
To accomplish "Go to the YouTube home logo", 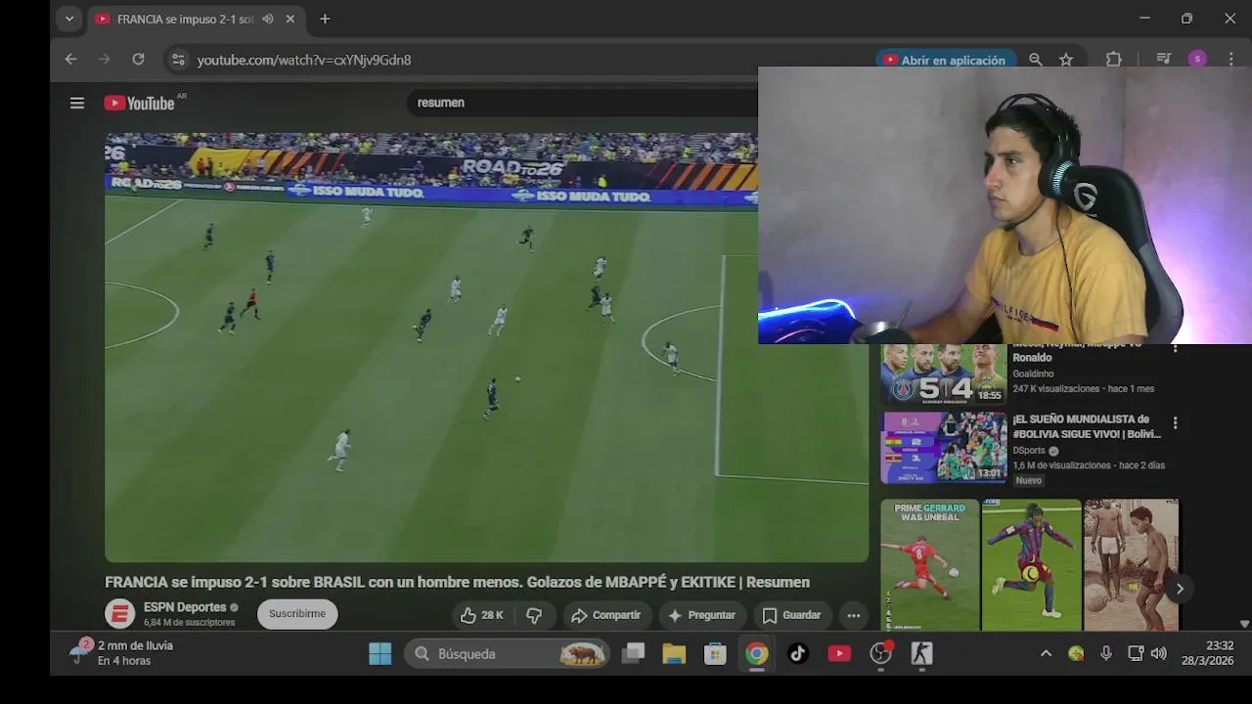I will (139, 103).
